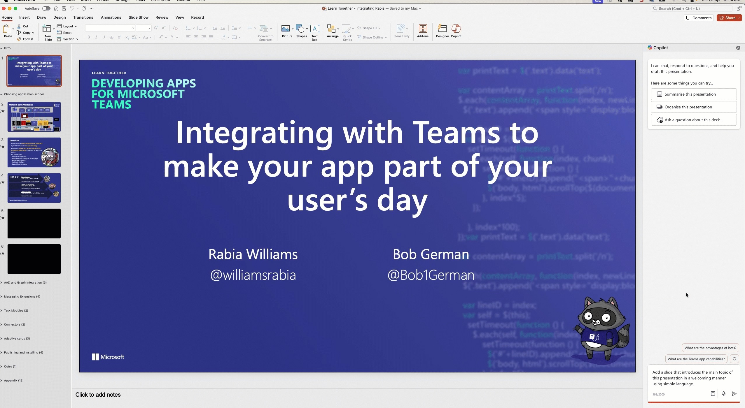
Task: Click Summarise this presentation
Action: tap(694, 94)
